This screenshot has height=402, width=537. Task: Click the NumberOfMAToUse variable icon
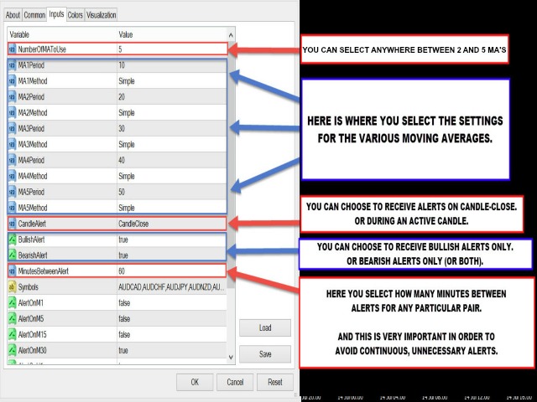coord(12,49)
